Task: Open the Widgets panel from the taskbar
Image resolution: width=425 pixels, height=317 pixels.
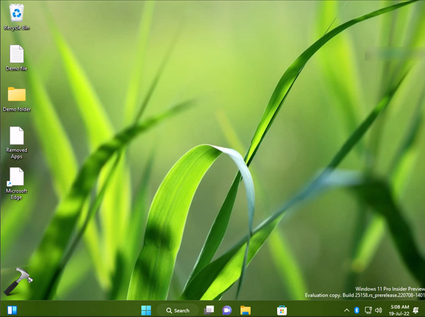Action: pos(12,310)
